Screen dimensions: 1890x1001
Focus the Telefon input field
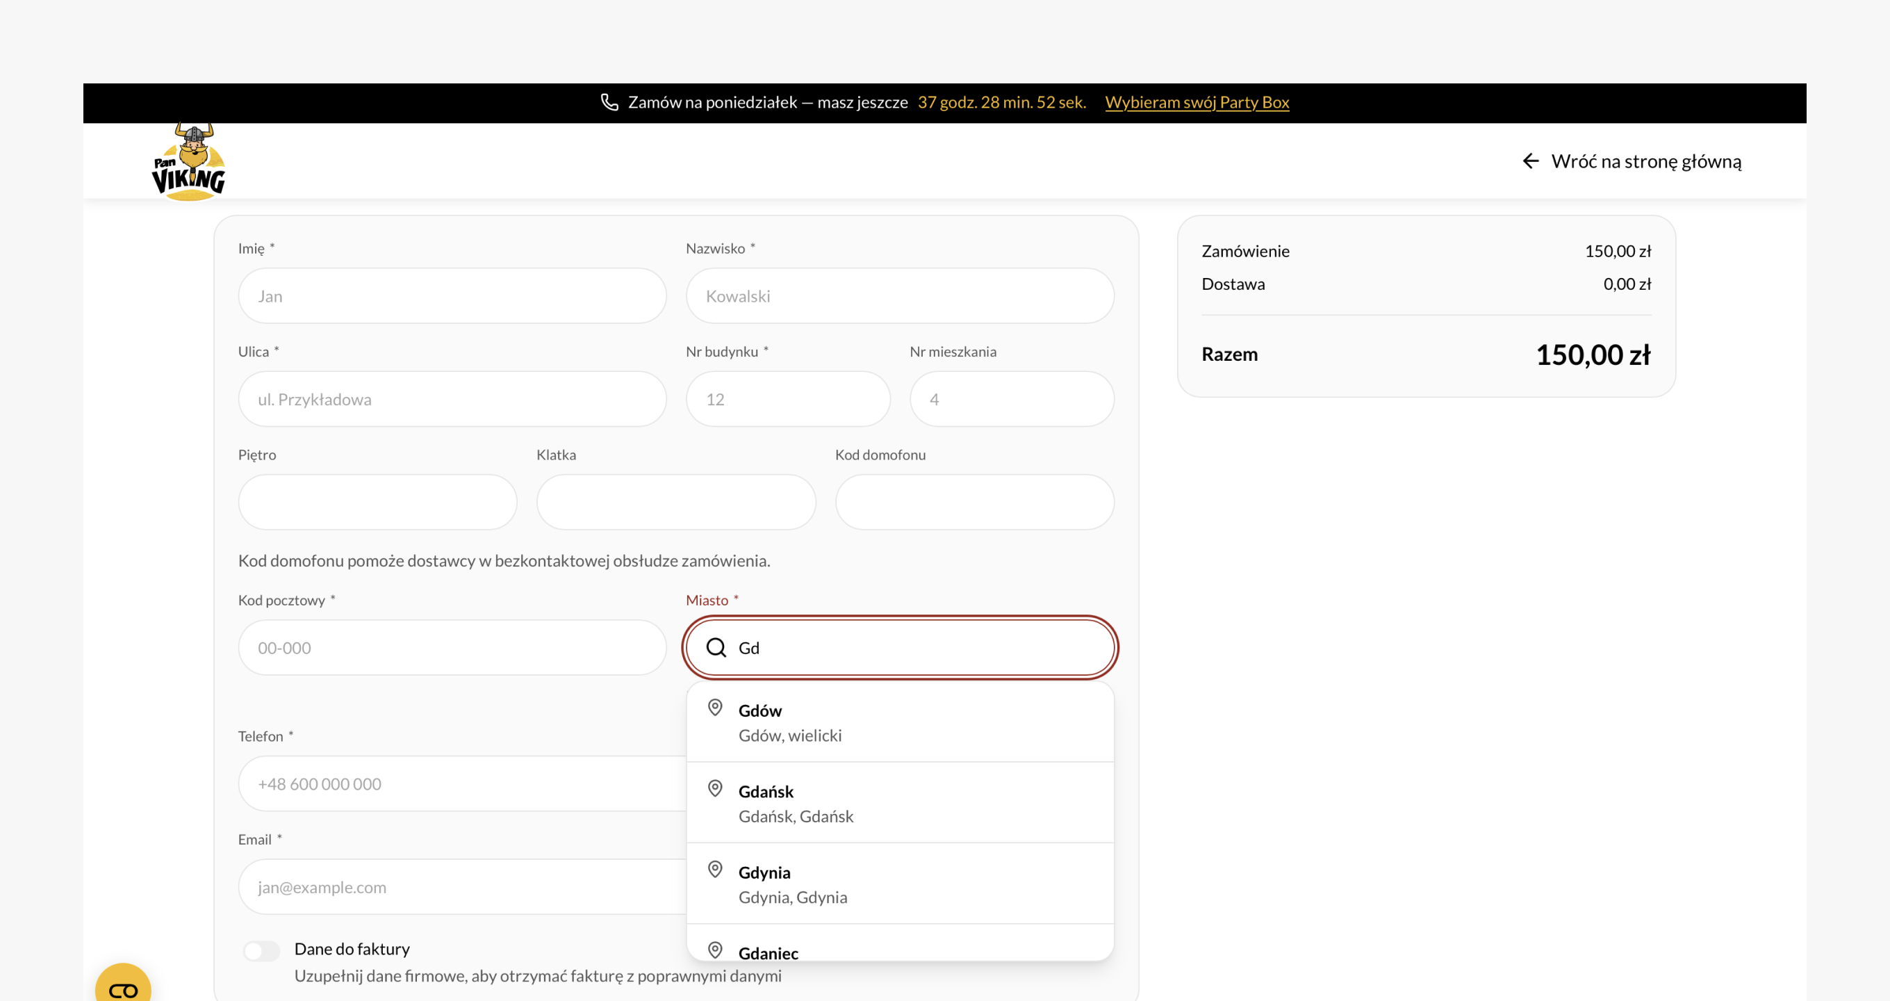pos(462,784)
